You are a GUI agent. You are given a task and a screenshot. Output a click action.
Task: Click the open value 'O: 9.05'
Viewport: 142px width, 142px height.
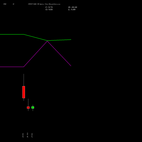(x=49, y=10)
